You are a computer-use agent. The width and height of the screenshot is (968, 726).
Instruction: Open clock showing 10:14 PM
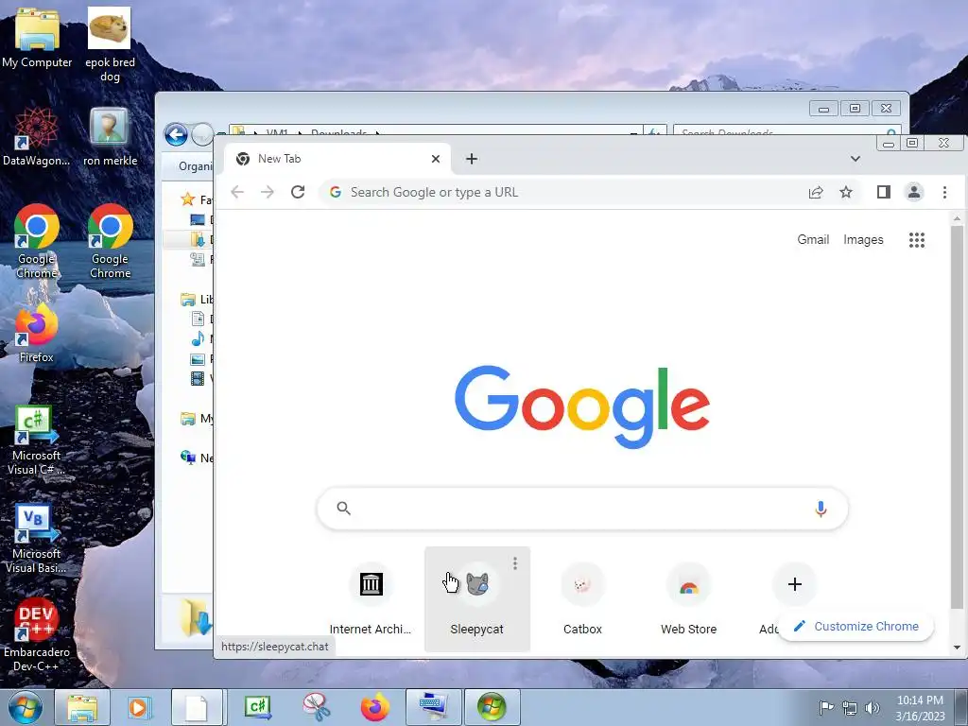tap(920, 708)
